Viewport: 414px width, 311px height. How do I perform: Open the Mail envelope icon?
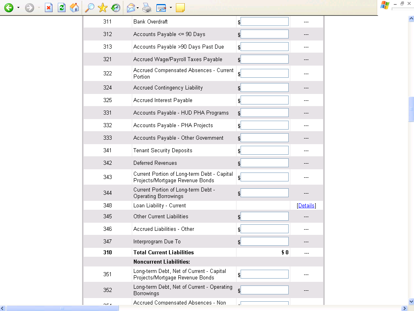(x=131, y=8)
